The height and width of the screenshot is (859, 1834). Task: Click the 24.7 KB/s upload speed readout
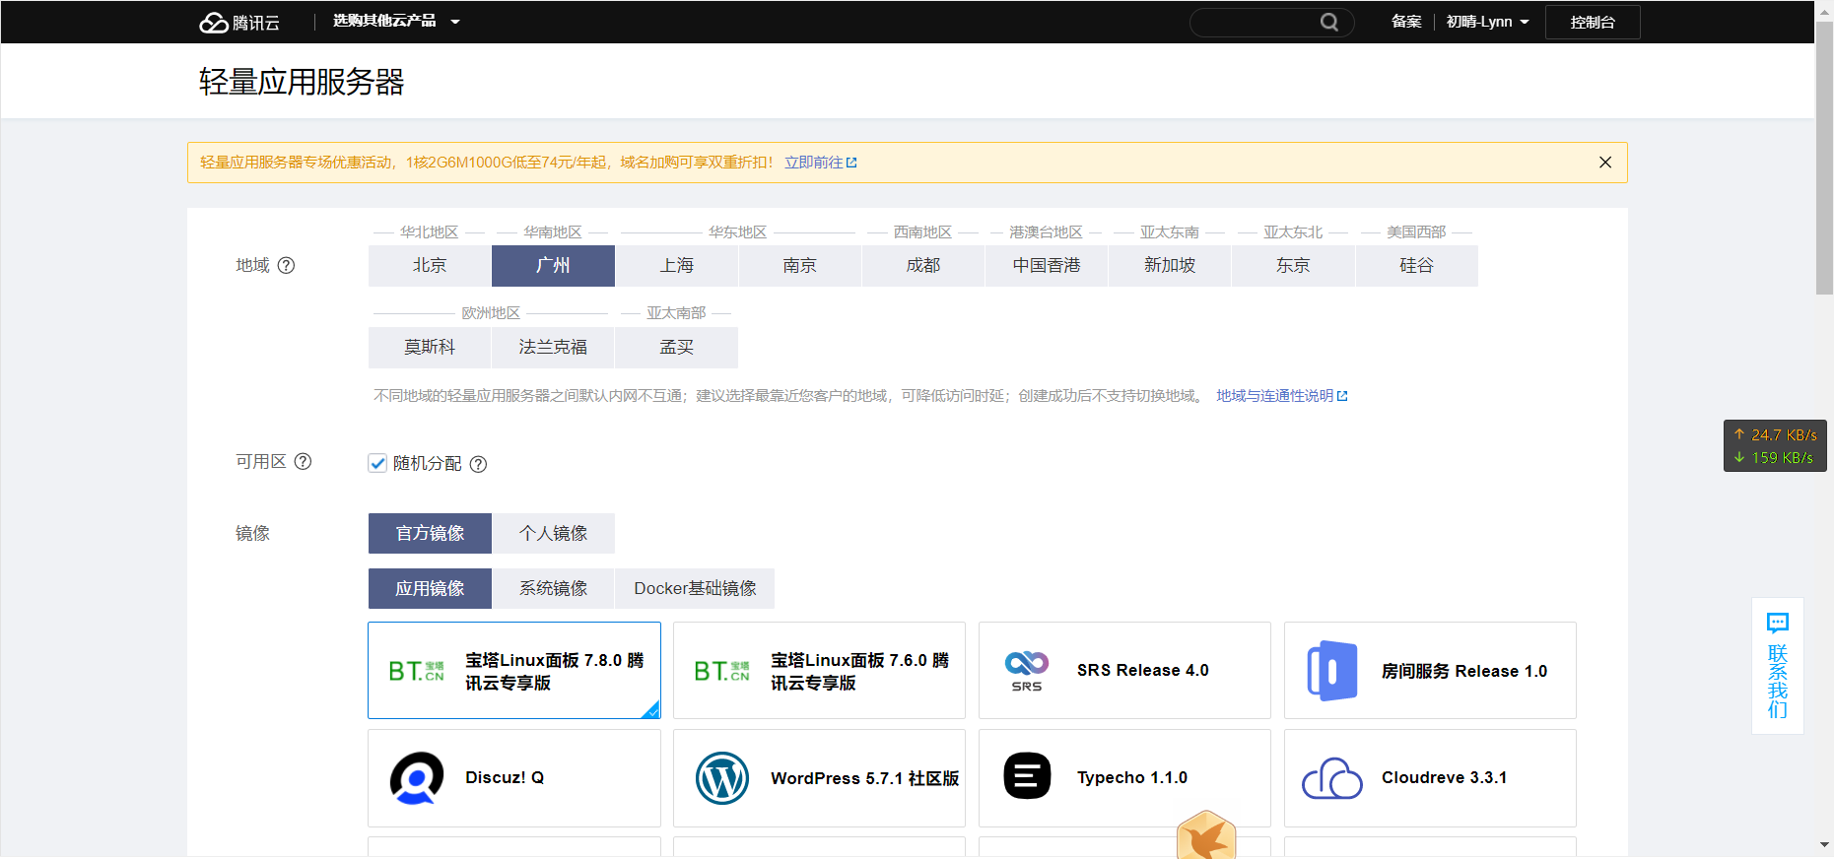tap(1776, 434)
